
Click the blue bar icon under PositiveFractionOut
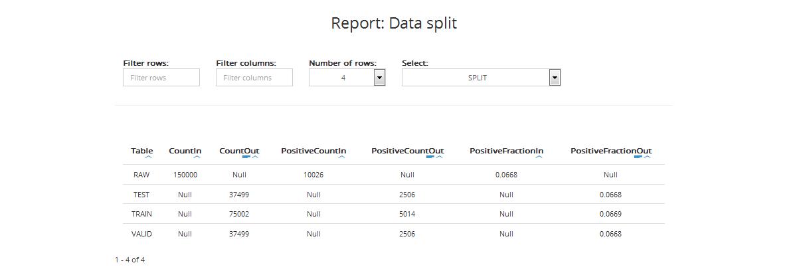click(x=638, y=157)
